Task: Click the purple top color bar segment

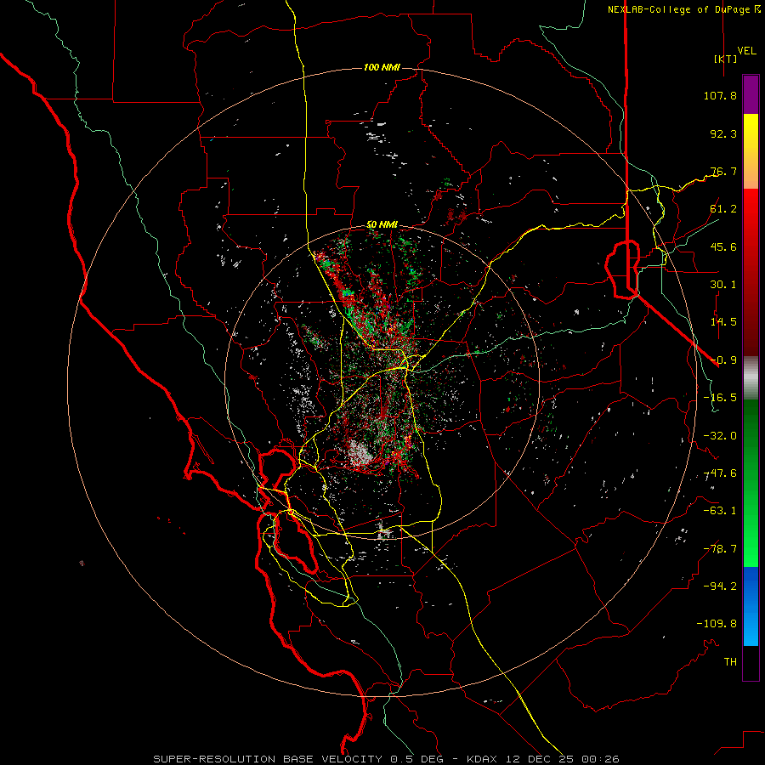Action: pyautogui.click(x=751, y=95)
